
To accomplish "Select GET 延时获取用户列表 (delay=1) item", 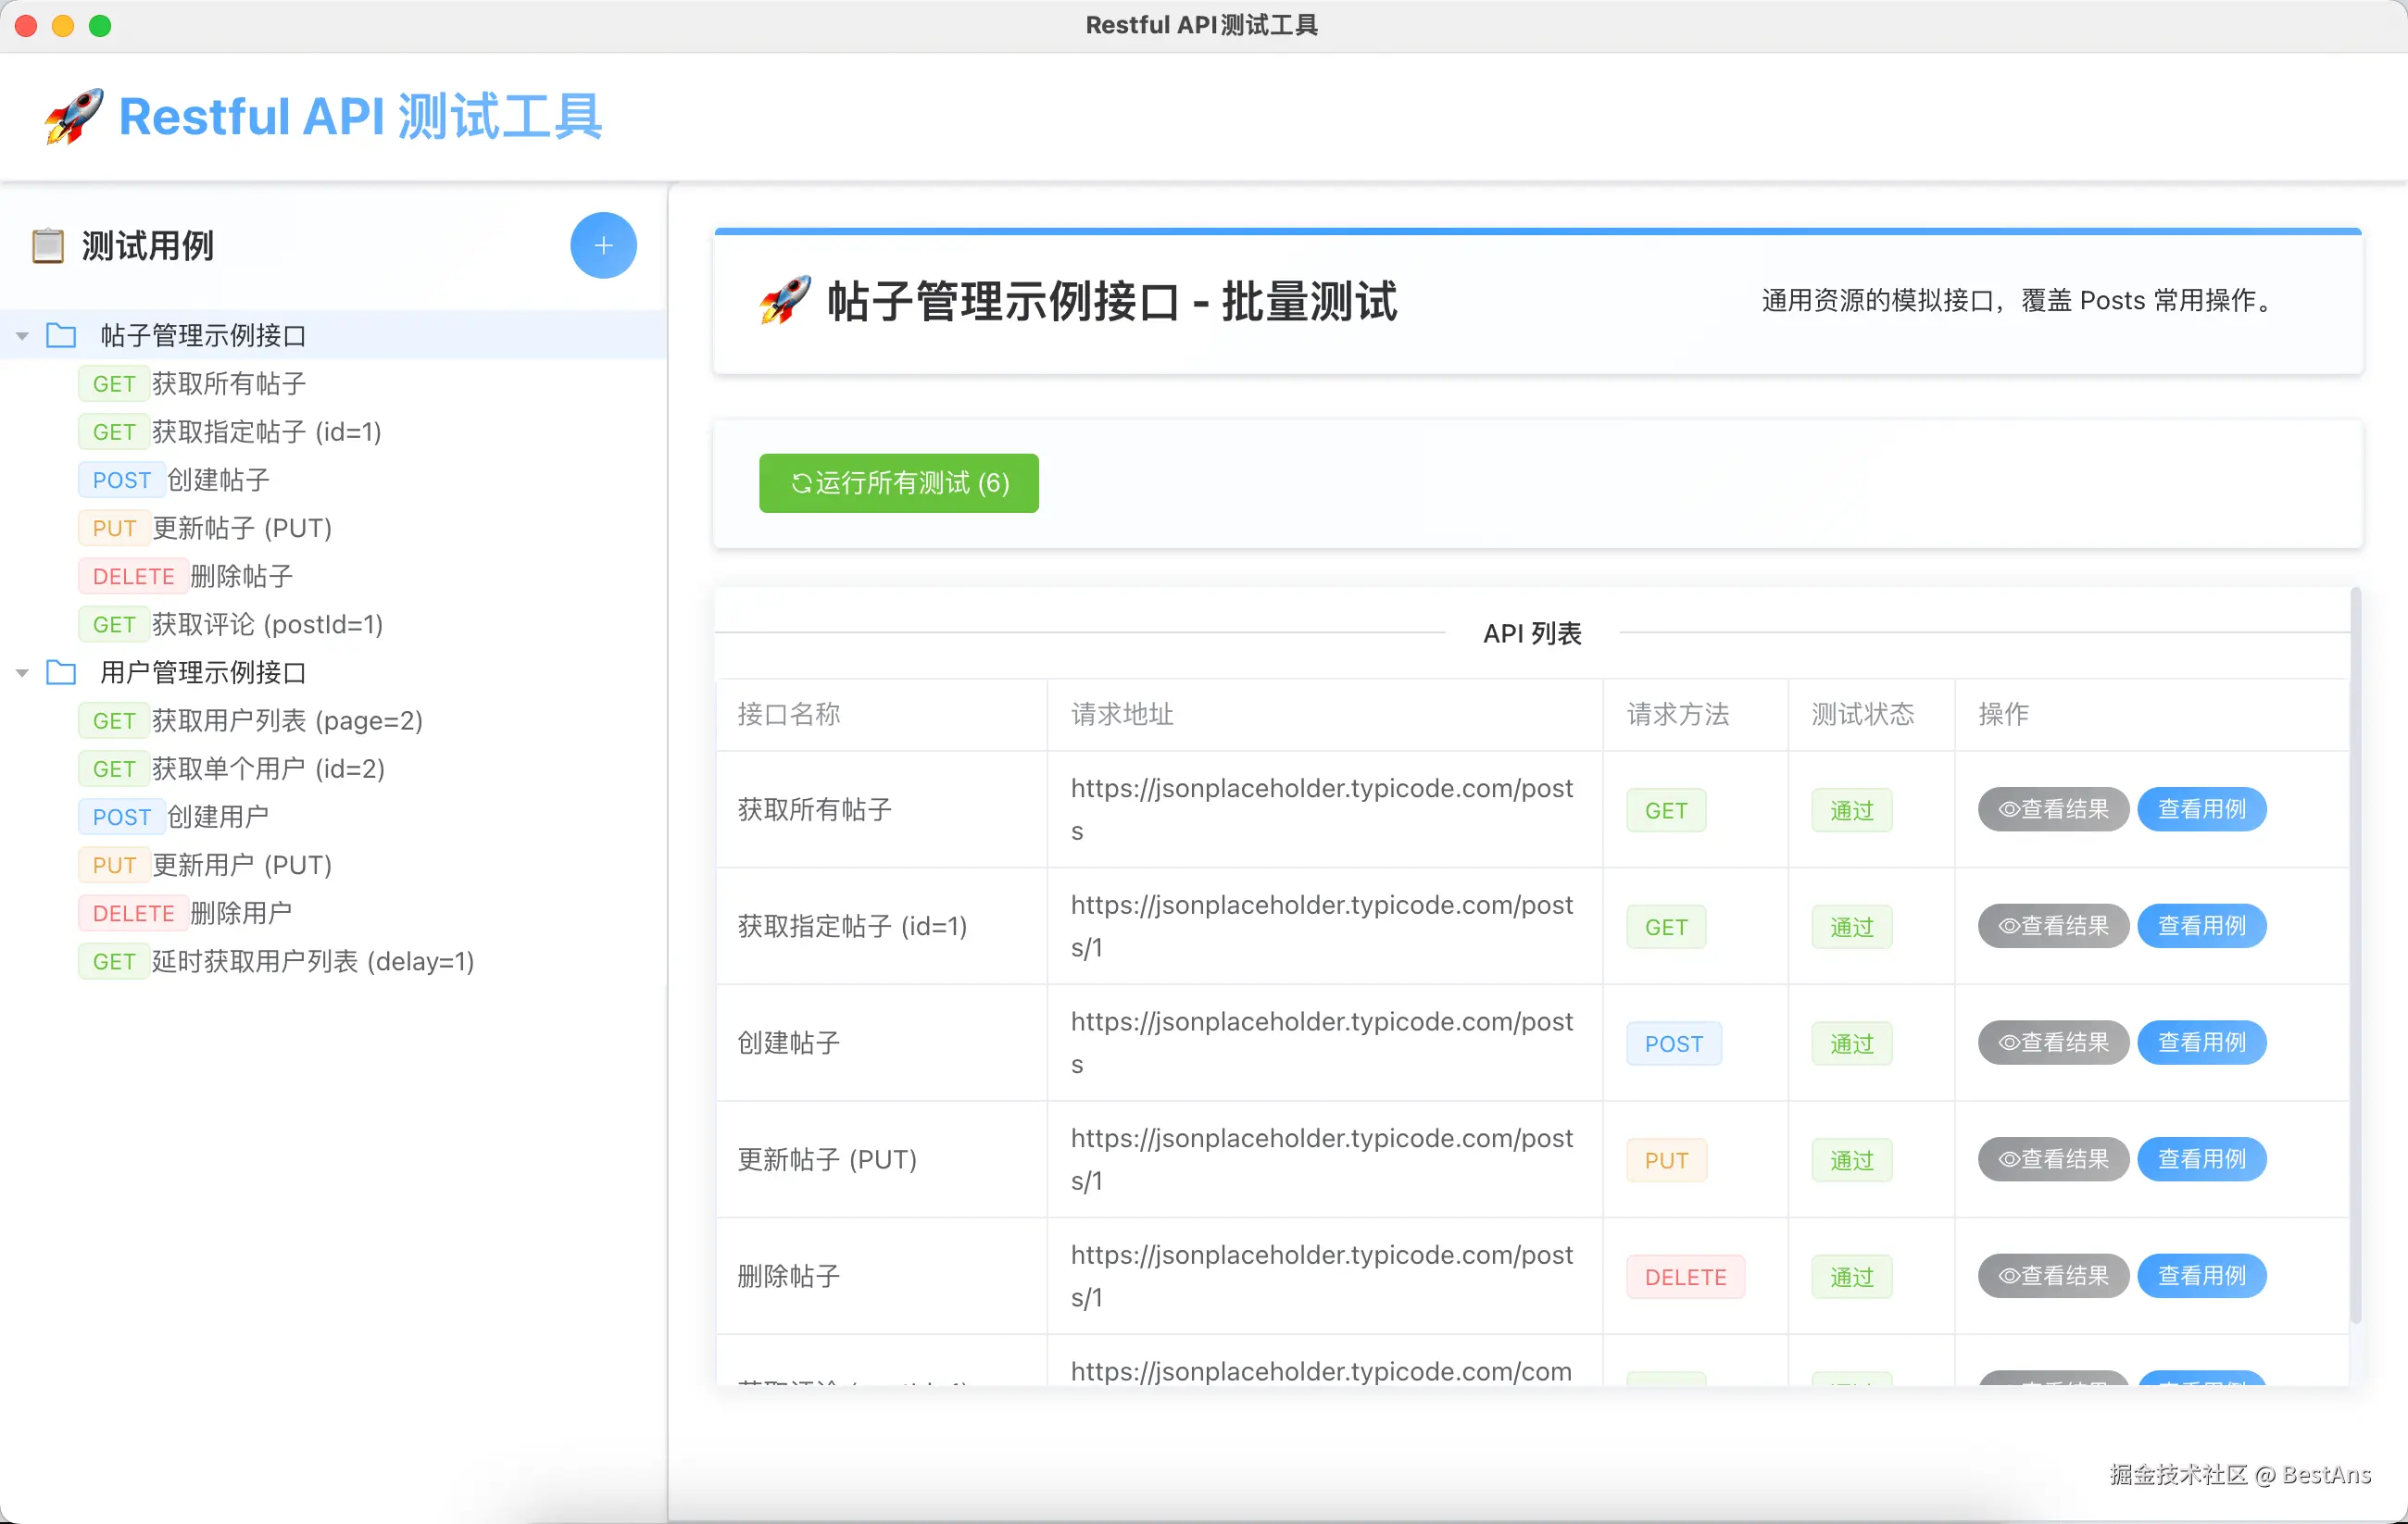I will [312, 961].
